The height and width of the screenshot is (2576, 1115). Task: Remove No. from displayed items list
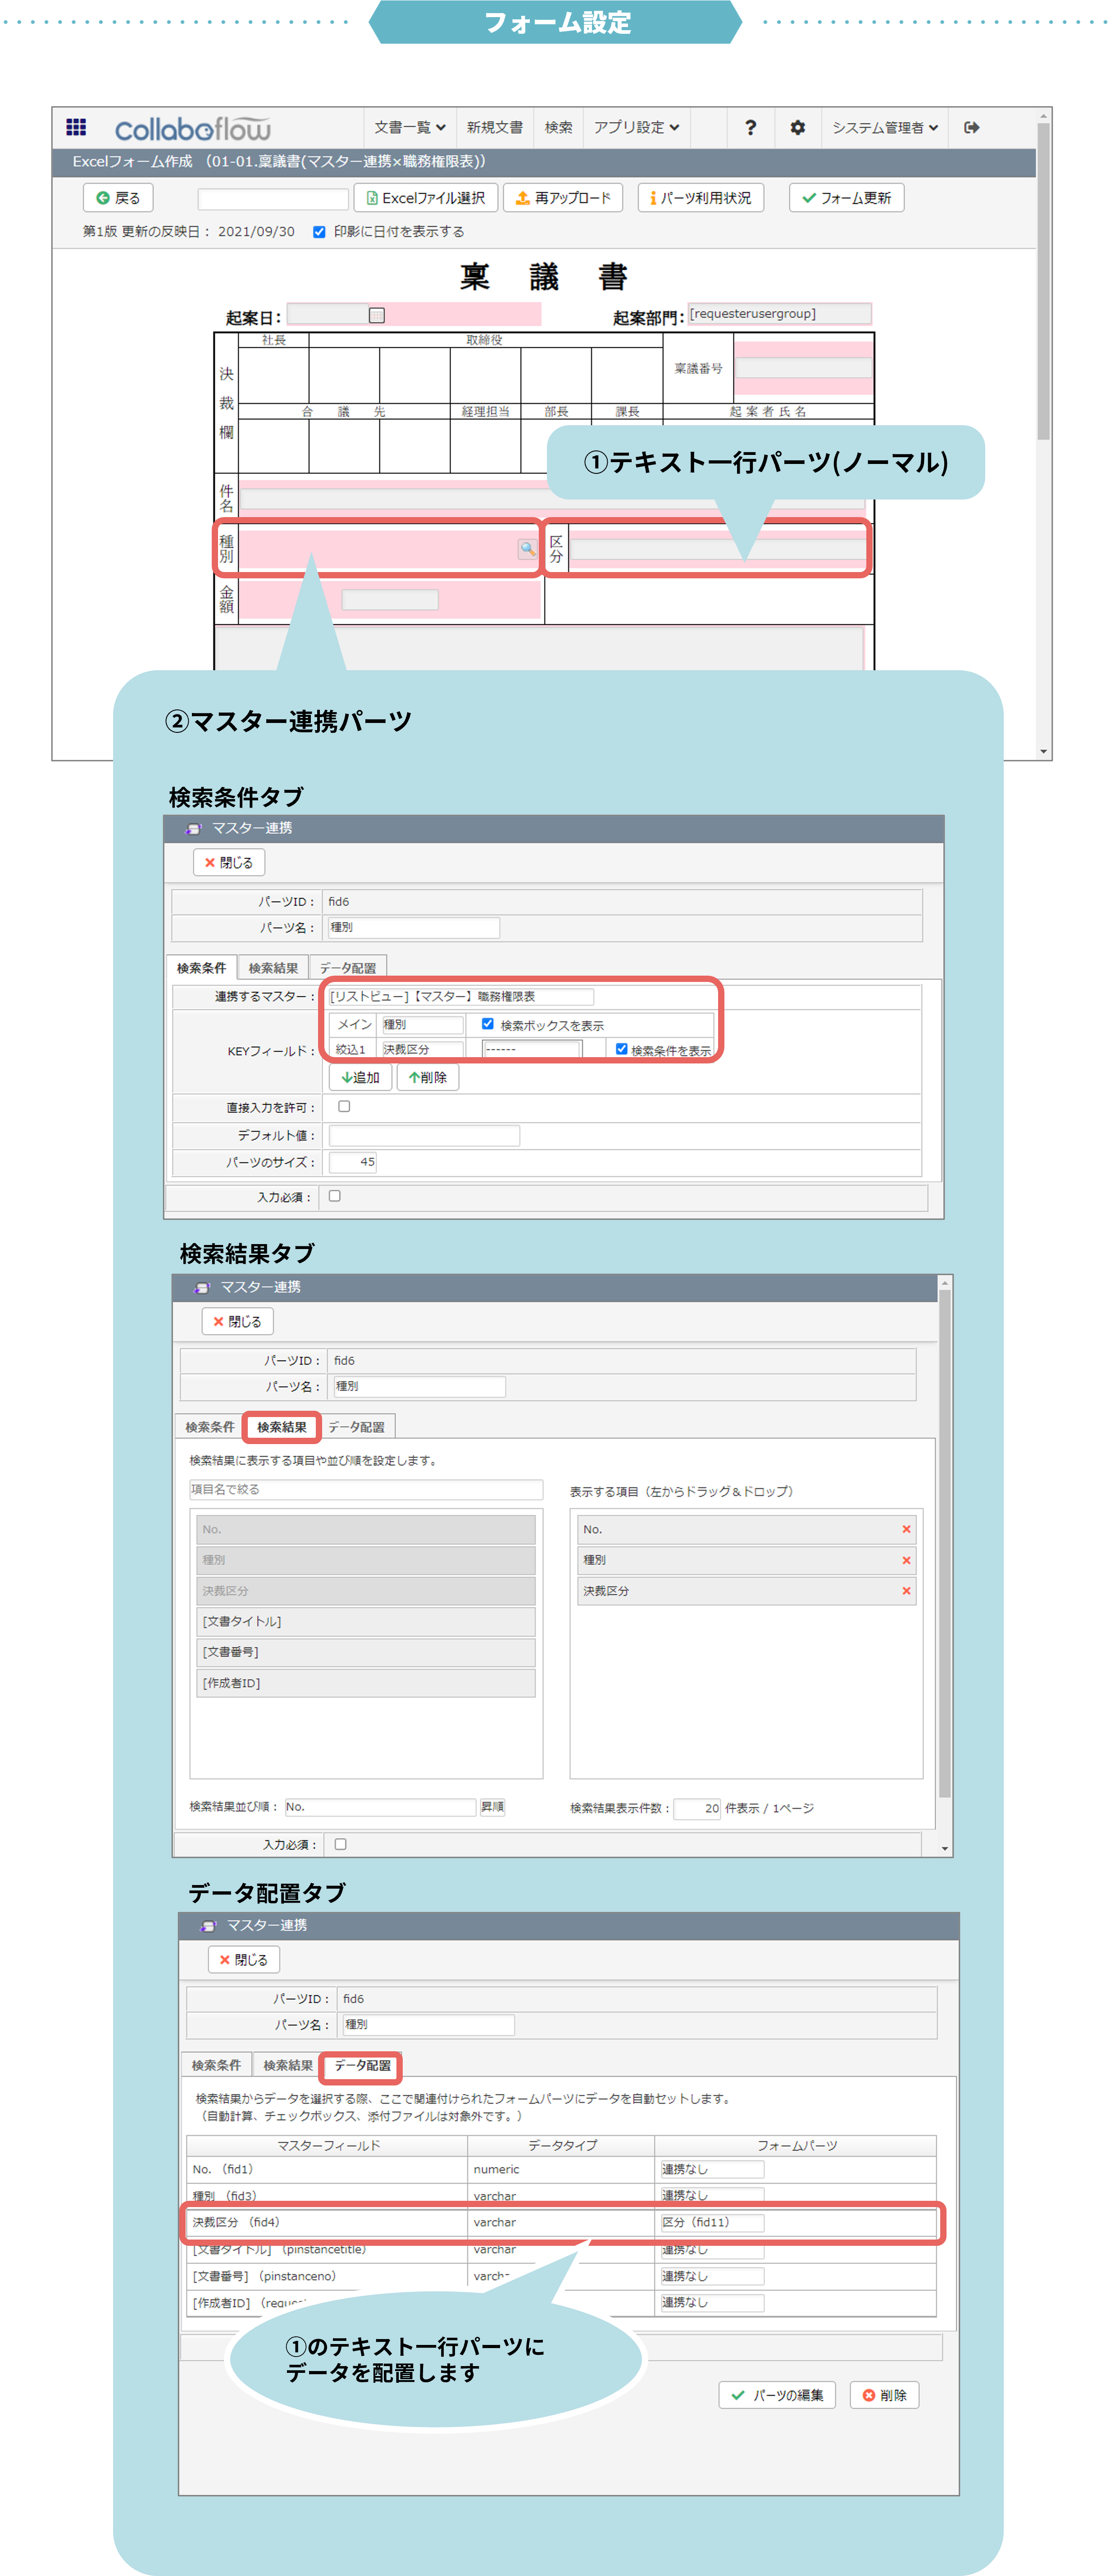(906, 1529)
